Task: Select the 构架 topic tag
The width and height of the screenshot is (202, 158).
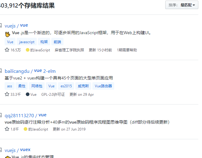Action: [x=44, y=42]
